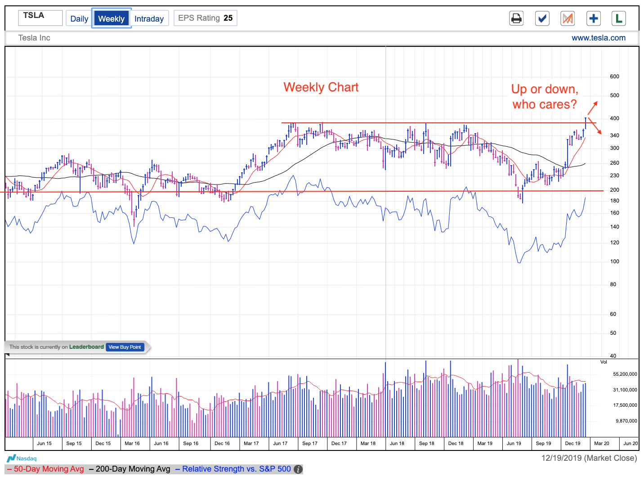Click the green L Leaderboard icon
The width and height of the screenshot is (644, 486).
click(x=619, y=18)
